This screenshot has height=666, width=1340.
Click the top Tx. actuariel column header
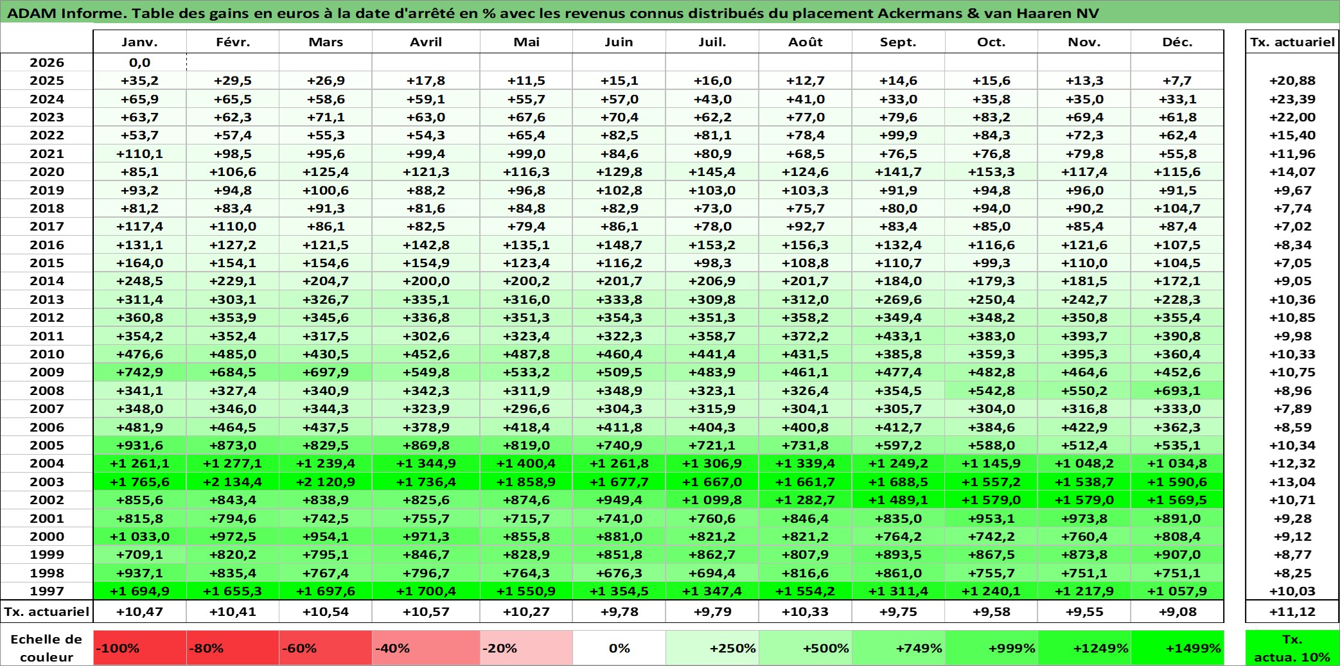point(1292,42)
